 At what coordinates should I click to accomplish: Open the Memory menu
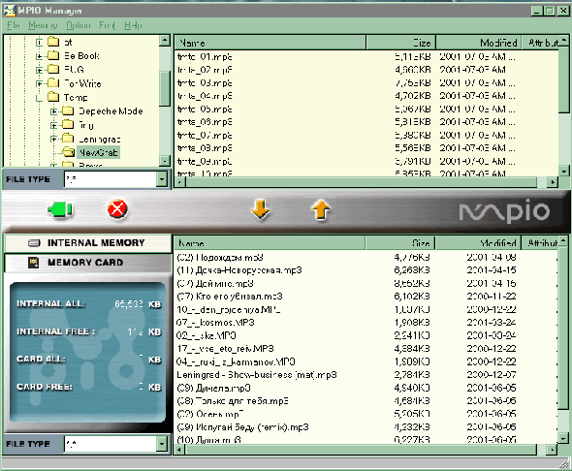[x=43, y=25]
